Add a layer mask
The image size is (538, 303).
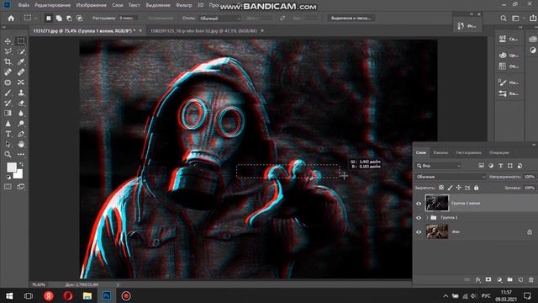(x=488, y=279)
